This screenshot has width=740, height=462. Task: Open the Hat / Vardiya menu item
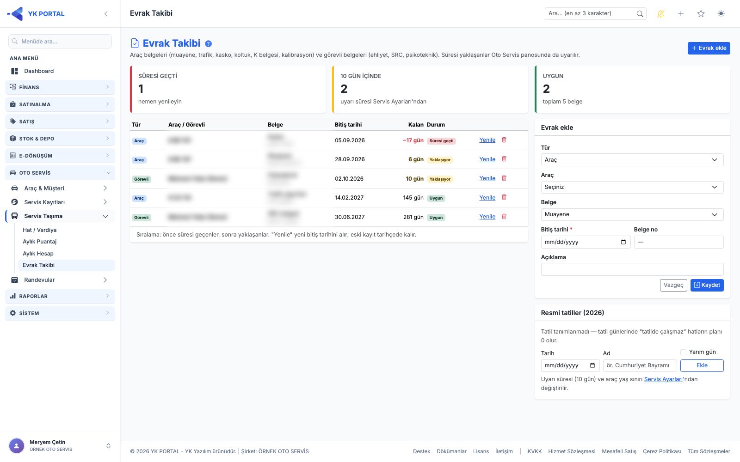click(40, 230)
